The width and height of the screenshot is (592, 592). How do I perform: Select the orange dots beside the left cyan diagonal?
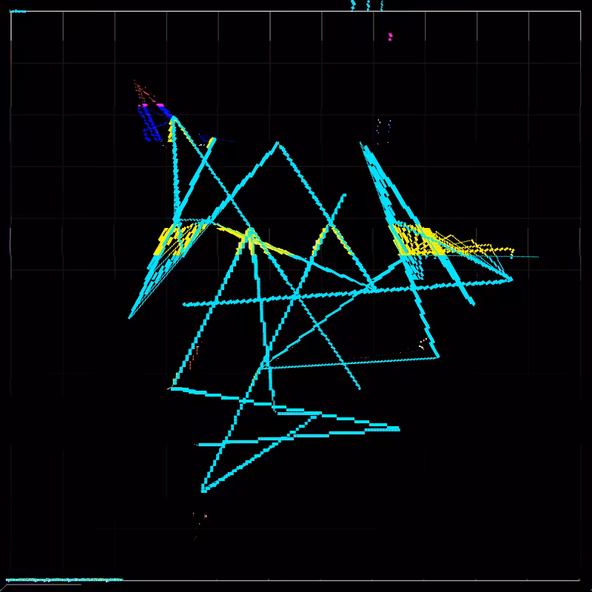tap(193, 355)
